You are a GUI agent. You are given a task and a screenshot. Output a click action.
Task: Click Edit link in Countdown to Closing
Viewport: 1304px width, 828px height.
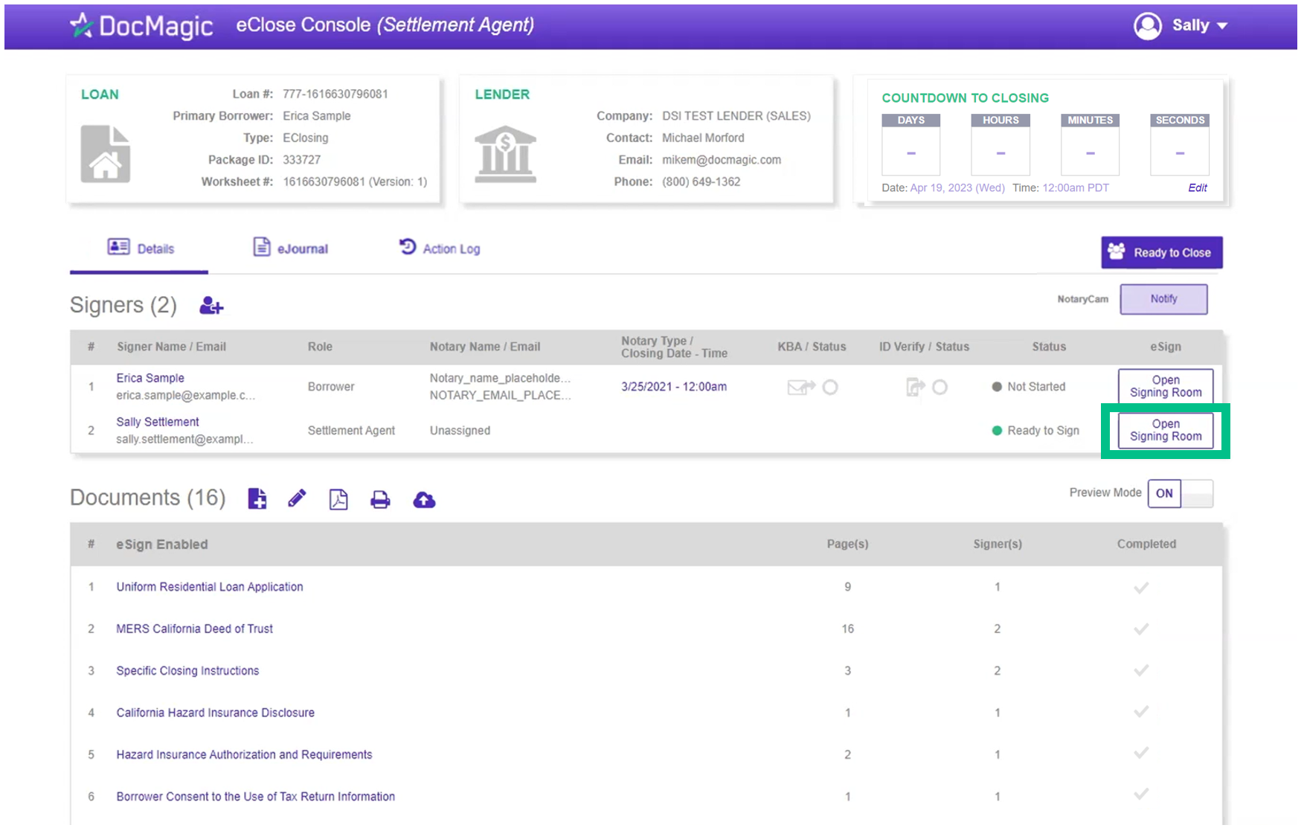point(1197,187)
